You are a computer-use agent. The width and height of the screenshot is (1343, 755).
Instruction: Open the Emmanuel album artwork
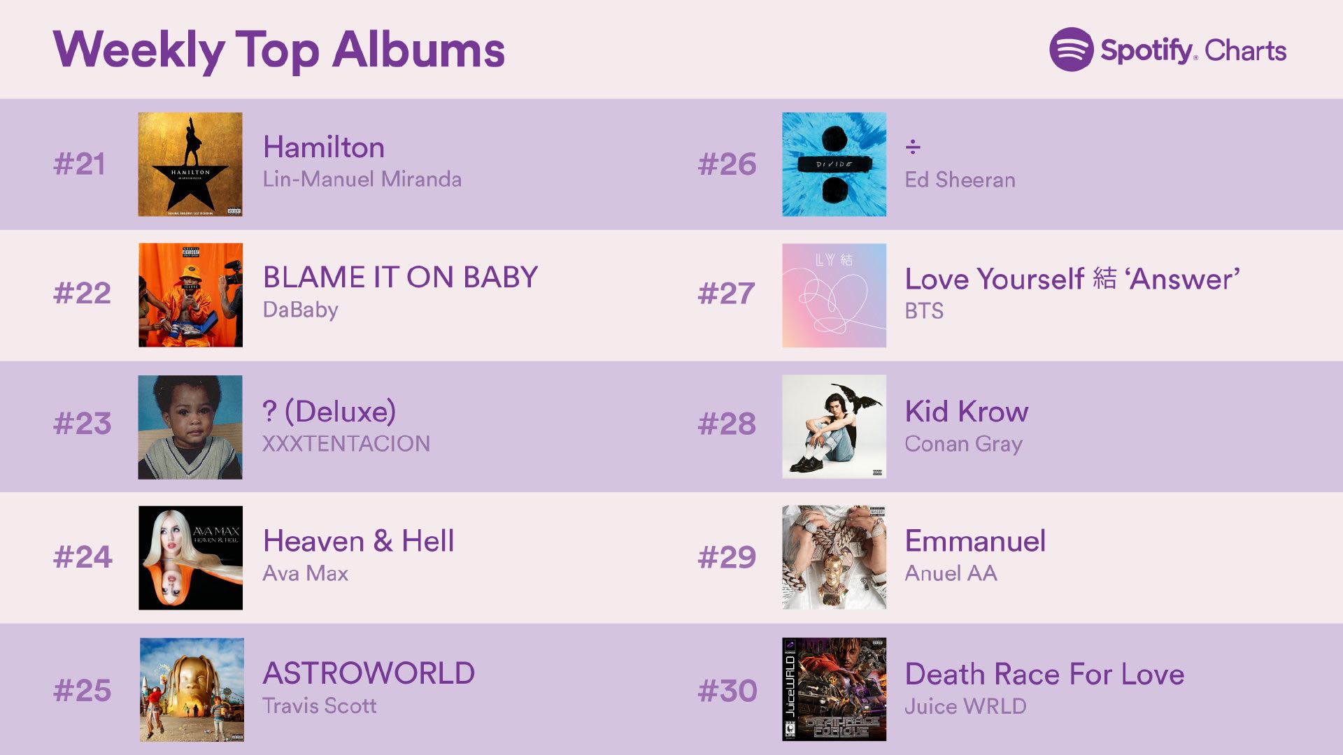click(x=834, y=557)
